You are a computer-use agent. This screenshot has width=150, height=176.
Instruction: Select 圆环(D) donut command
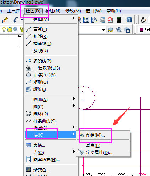coord(51,114)
